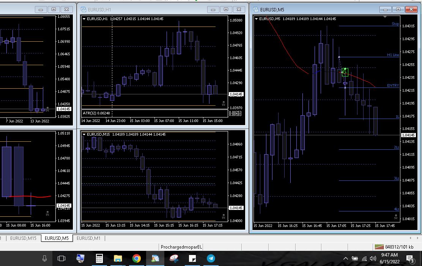Open the Calculator app in the taskbar
The image size is (422, 266).
(99, 258)
